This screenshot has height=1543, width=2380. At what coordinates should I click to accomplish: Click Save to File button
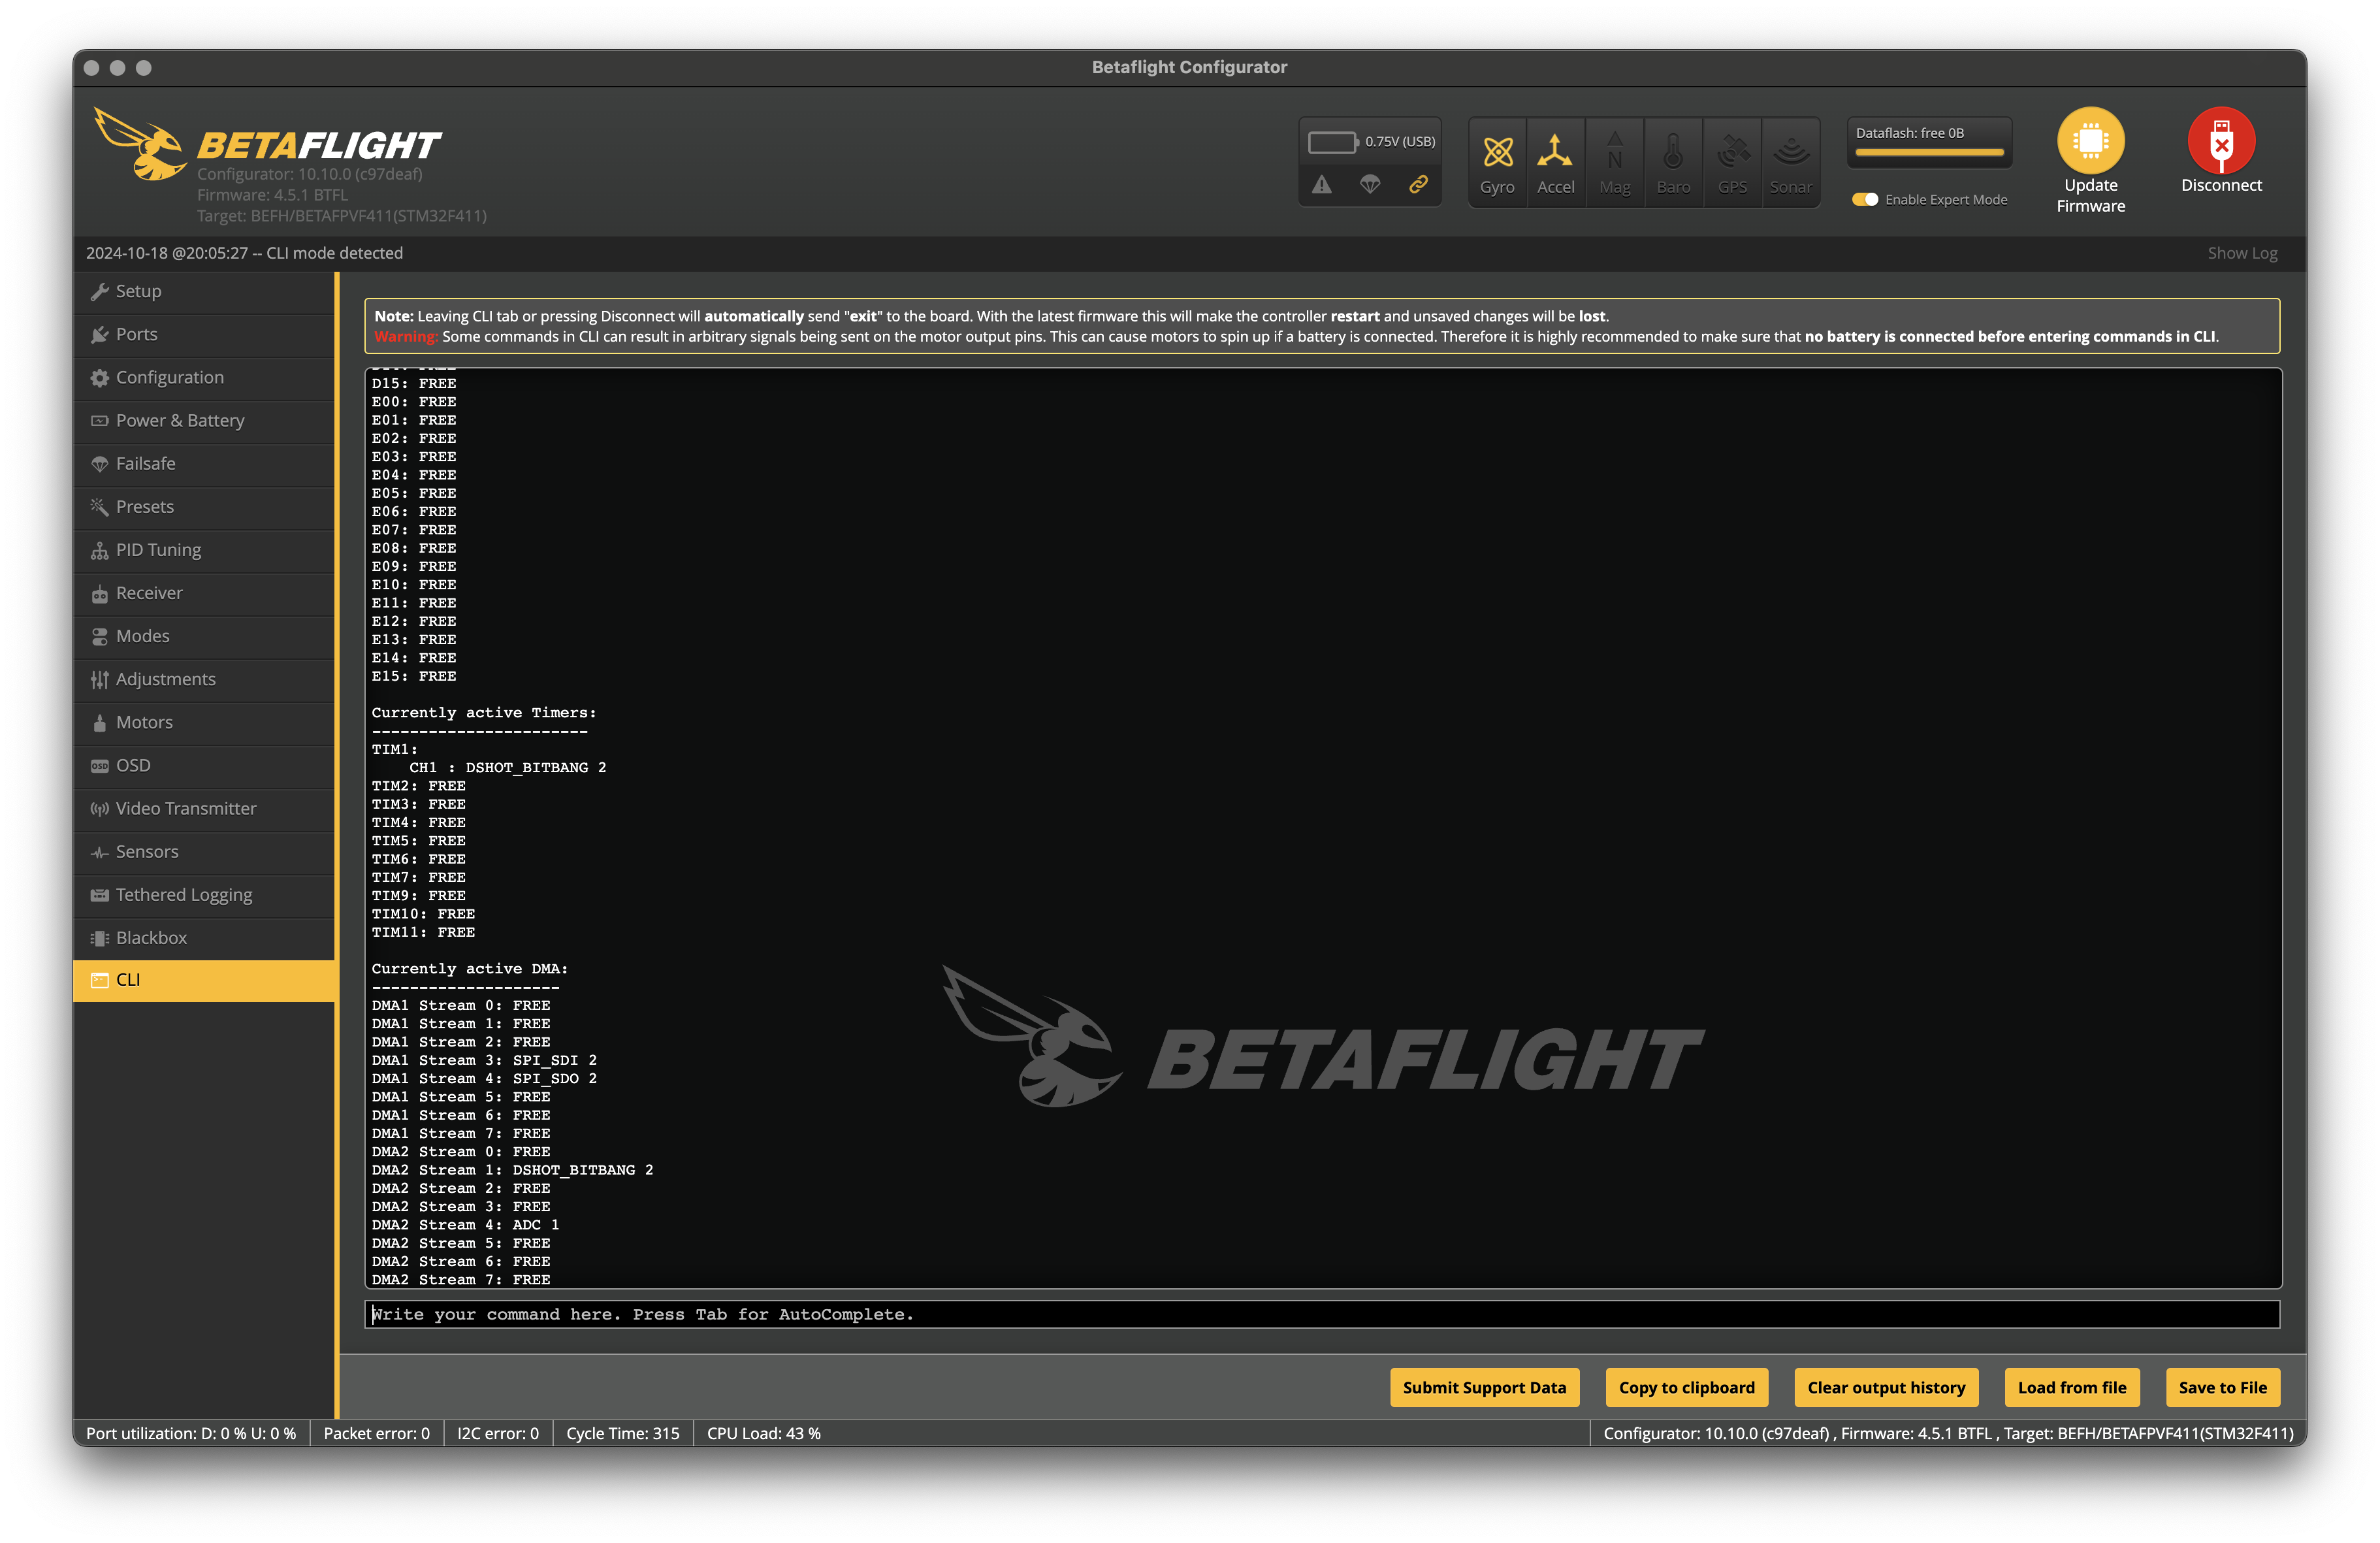pyautogui.click(x=2222, y=1387)
